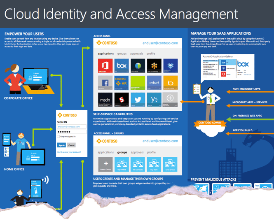Open the Office 365 app tile
This screenshot has width=274, height=219.
tap(105, 66)
